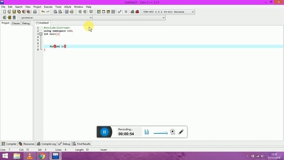The height and width of the screenshot is (160, 284).
Task: Click the Save All toolbar icon
Action: pyautogui.click(x=19, y=12)
